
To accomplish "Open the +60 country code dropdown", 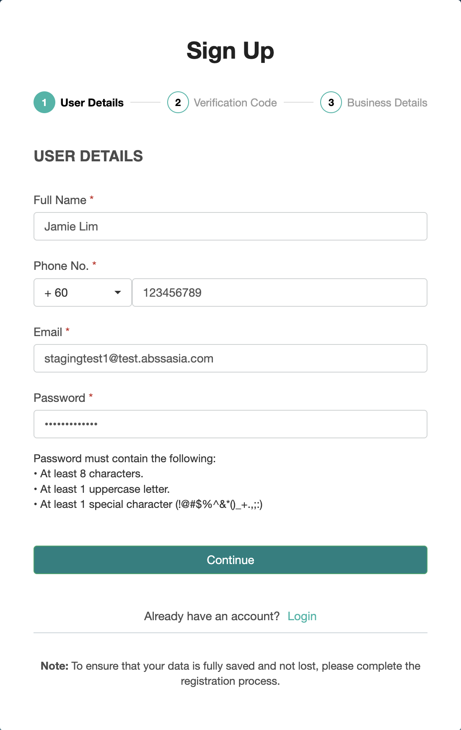I will [x=83, y=293].
